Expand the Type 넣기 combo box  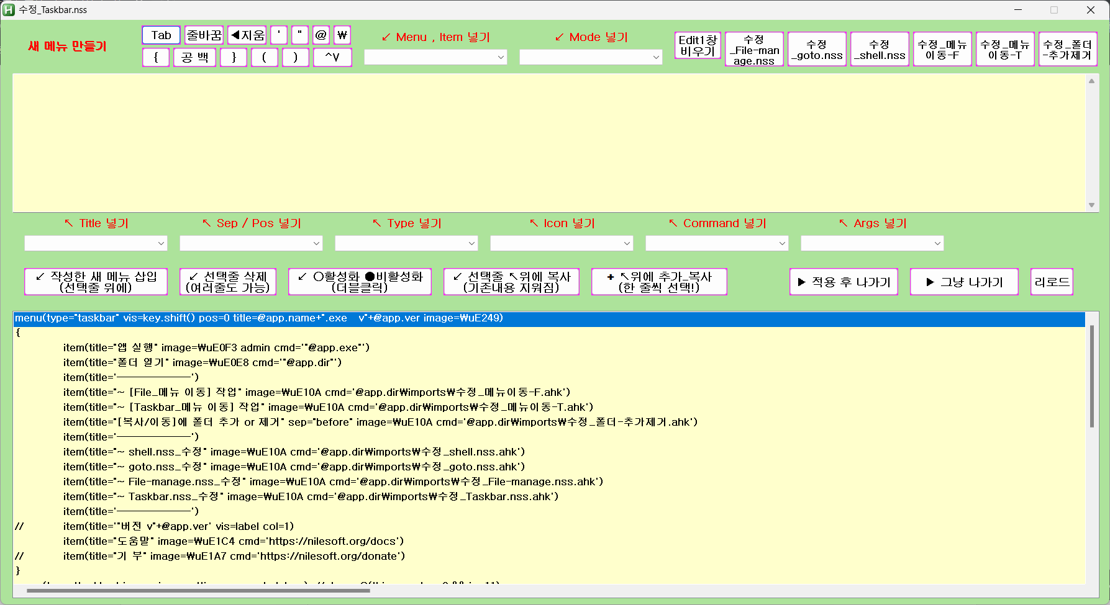[x=406, y=243]
